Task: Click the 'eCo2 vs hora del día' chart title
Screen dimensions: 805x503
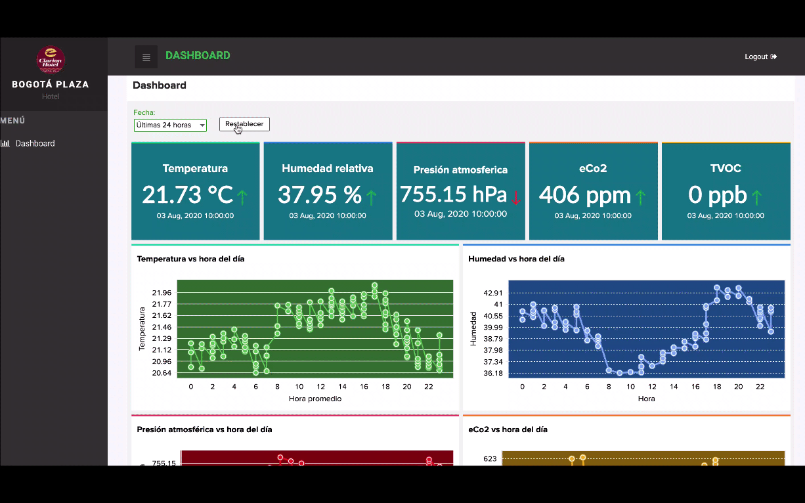Action: click(x=508, y=429)
